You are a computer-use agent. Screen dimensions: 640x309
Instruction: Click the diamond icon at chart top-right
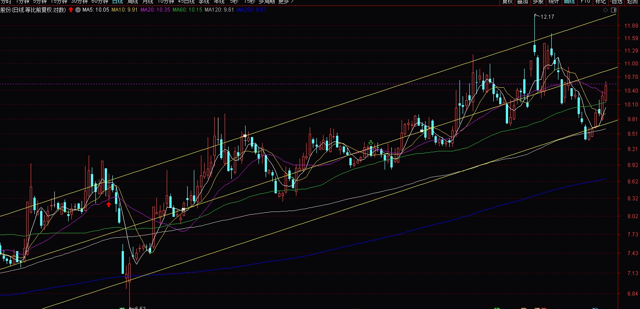[605, 10]
